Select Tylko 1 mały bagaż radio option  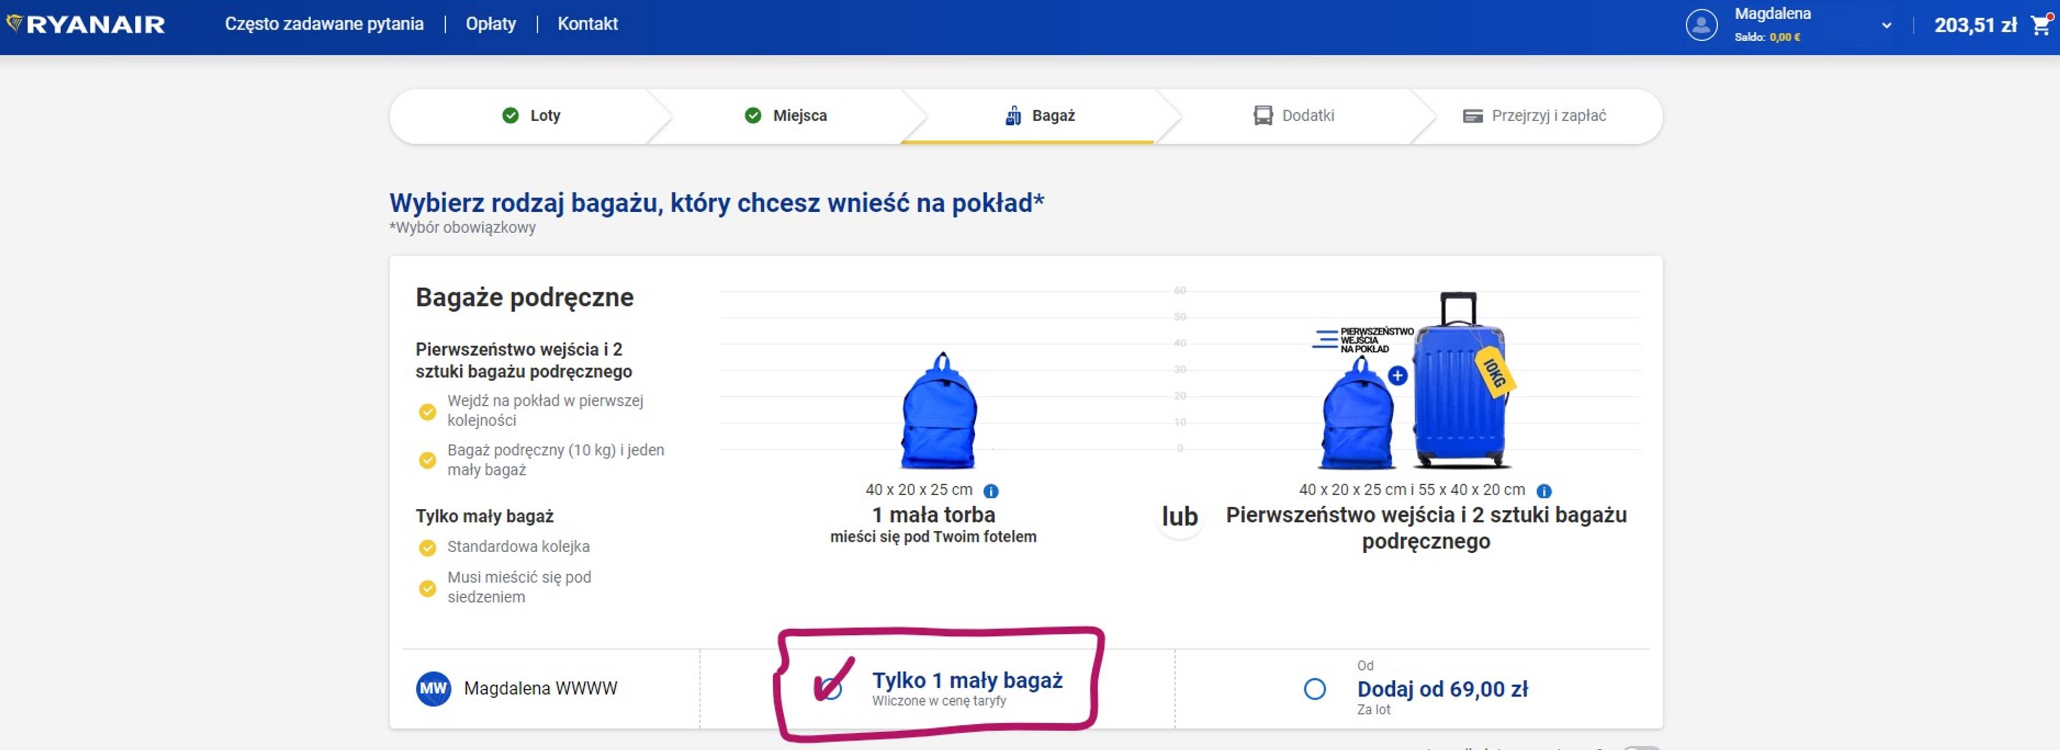[x=833, y=688]
